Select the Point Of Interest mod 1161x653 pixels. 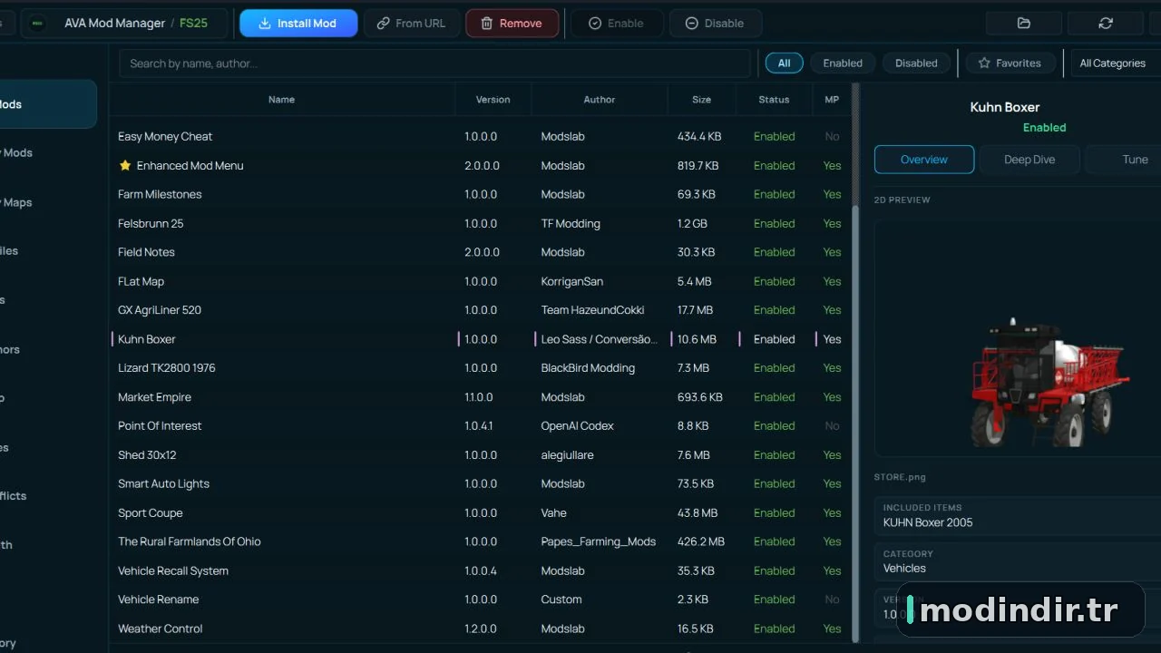[x=160, y=426]
